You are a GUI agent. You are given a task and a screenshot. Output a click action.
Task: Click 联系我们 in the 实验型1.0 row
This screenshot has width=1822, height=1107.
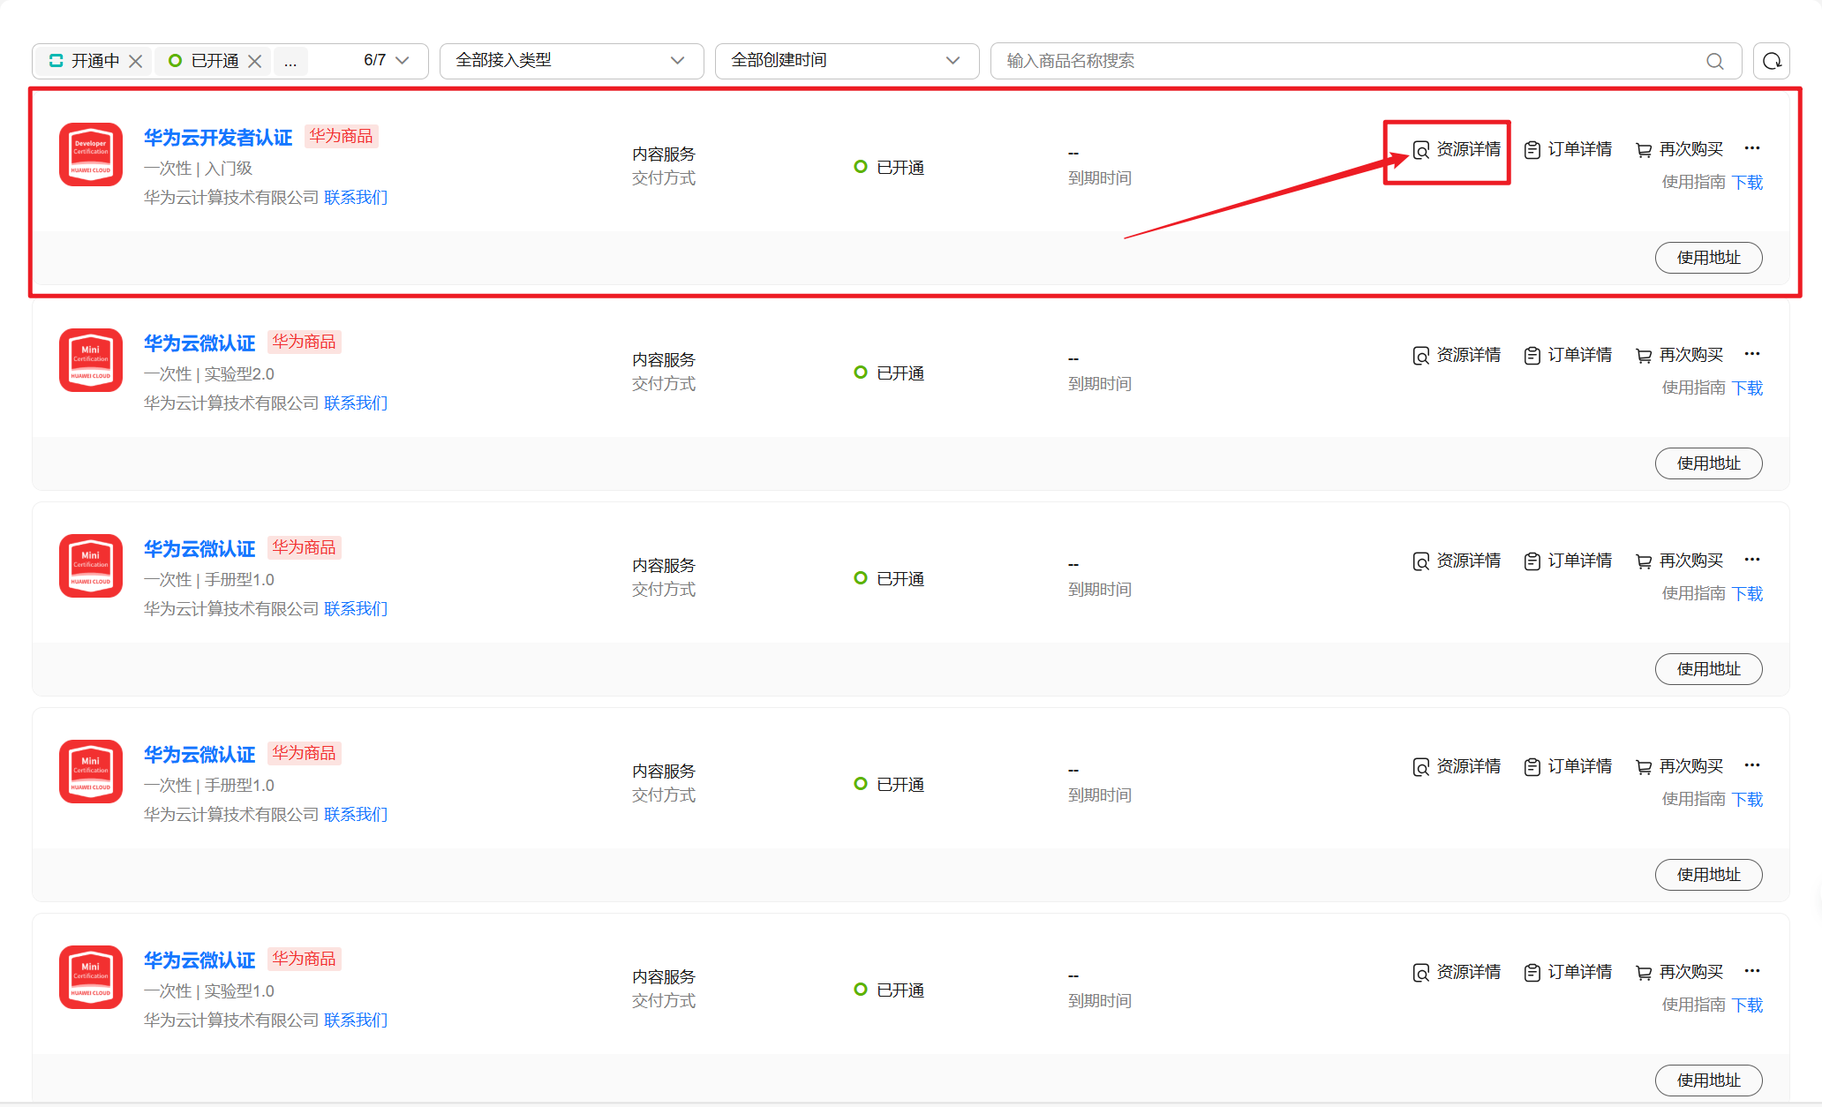click(x=356, y=1020)
